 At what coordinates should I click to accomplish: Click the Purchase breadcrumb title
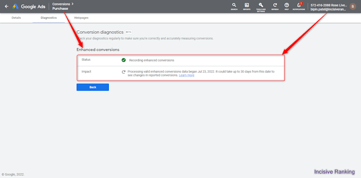click(60, 8)
